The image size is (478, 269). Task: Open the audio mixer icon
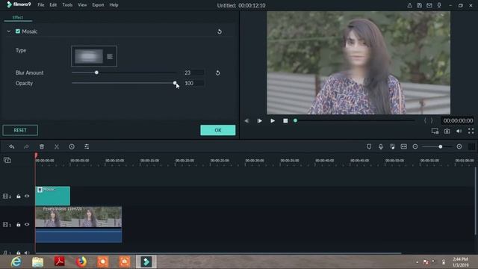click(x=392, y=146)
